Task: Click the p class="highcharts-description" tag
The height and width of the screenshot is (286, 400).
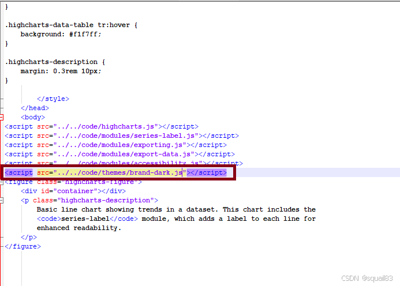Action: click(89, 200)
